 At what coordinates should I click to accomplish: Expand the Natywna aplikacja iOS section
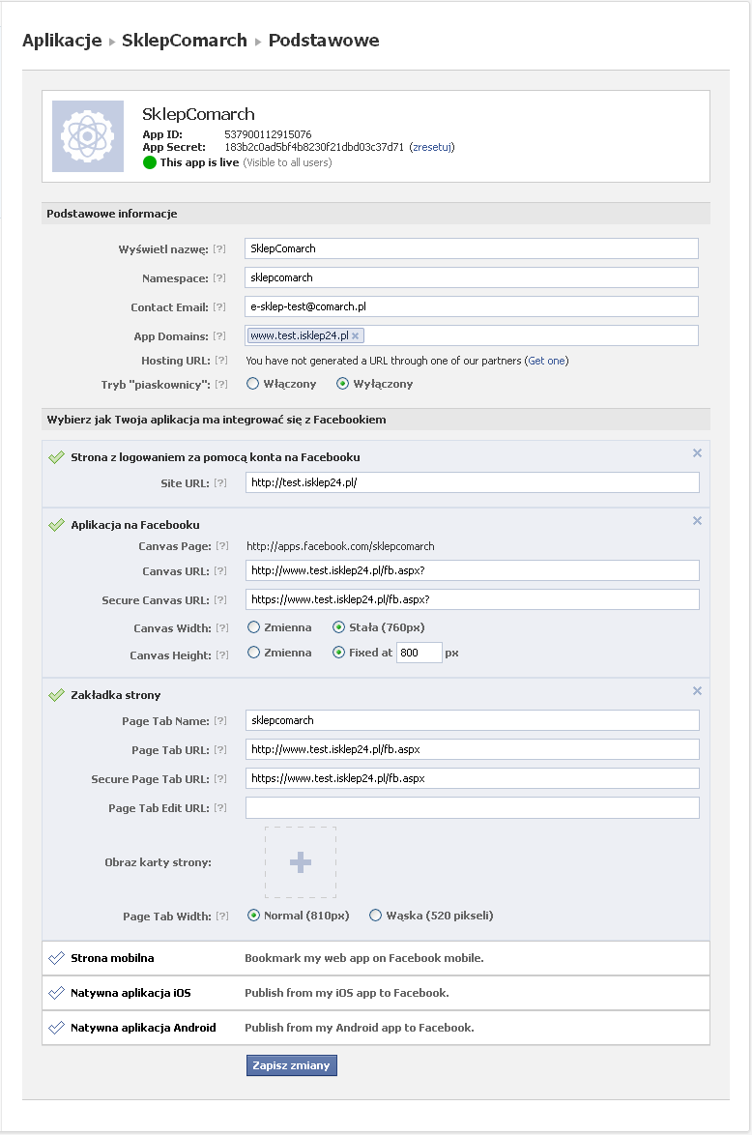376,993
